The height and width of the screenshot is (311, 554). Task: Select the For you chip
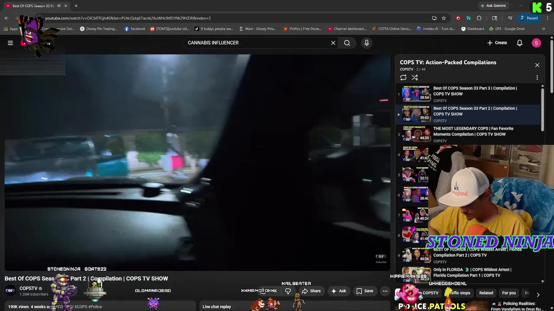coord(509,293)
